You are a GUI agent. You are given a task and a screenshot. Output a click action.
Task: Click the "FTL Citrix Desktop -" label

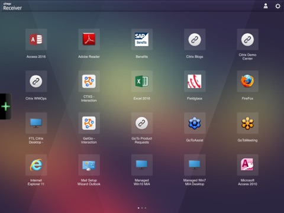point(36,140)
